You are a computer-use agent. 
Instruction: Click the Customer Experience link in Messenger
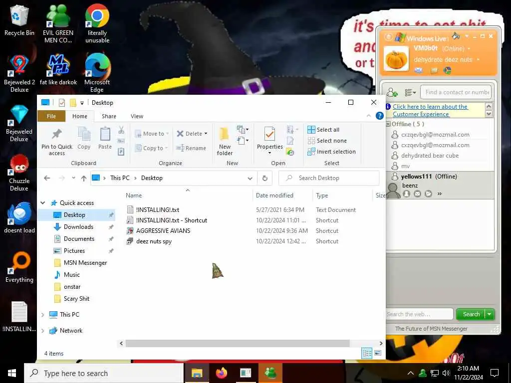coord(430,110)
